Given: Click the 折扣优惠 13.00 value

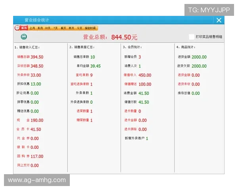Looking at the screenshot, I should click(x=36, y=84).
